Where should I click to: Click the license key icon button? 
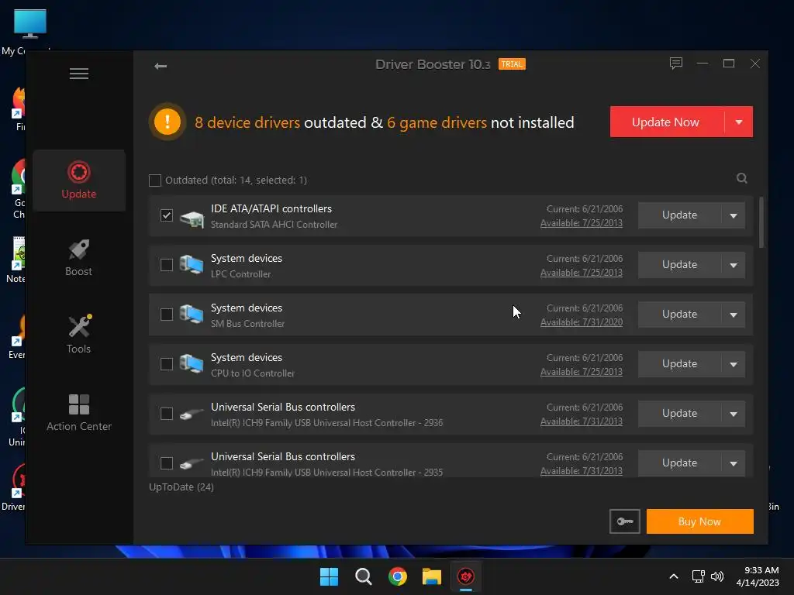point(625,521)
